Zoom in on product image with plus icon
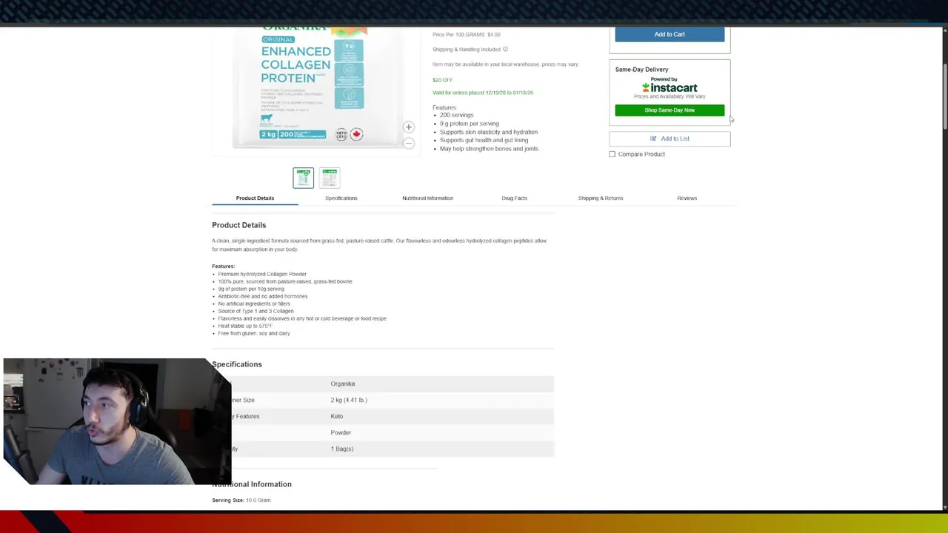 [408, 127]
